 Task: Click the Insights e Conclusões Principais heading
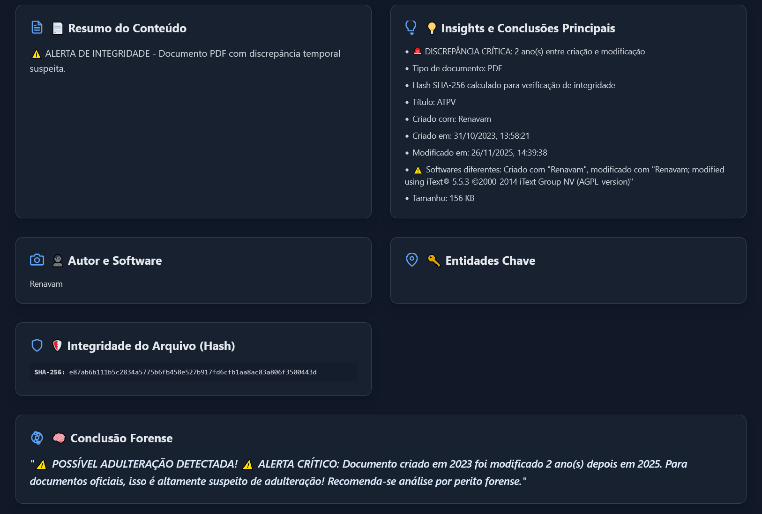click(528, 28)
